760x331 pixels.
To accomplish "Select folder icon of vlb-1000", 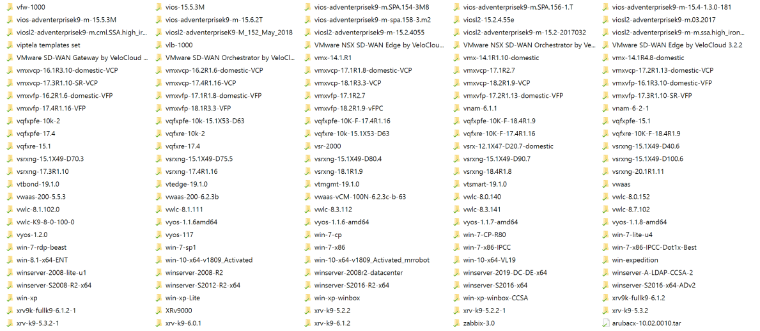I will (159, 45).
